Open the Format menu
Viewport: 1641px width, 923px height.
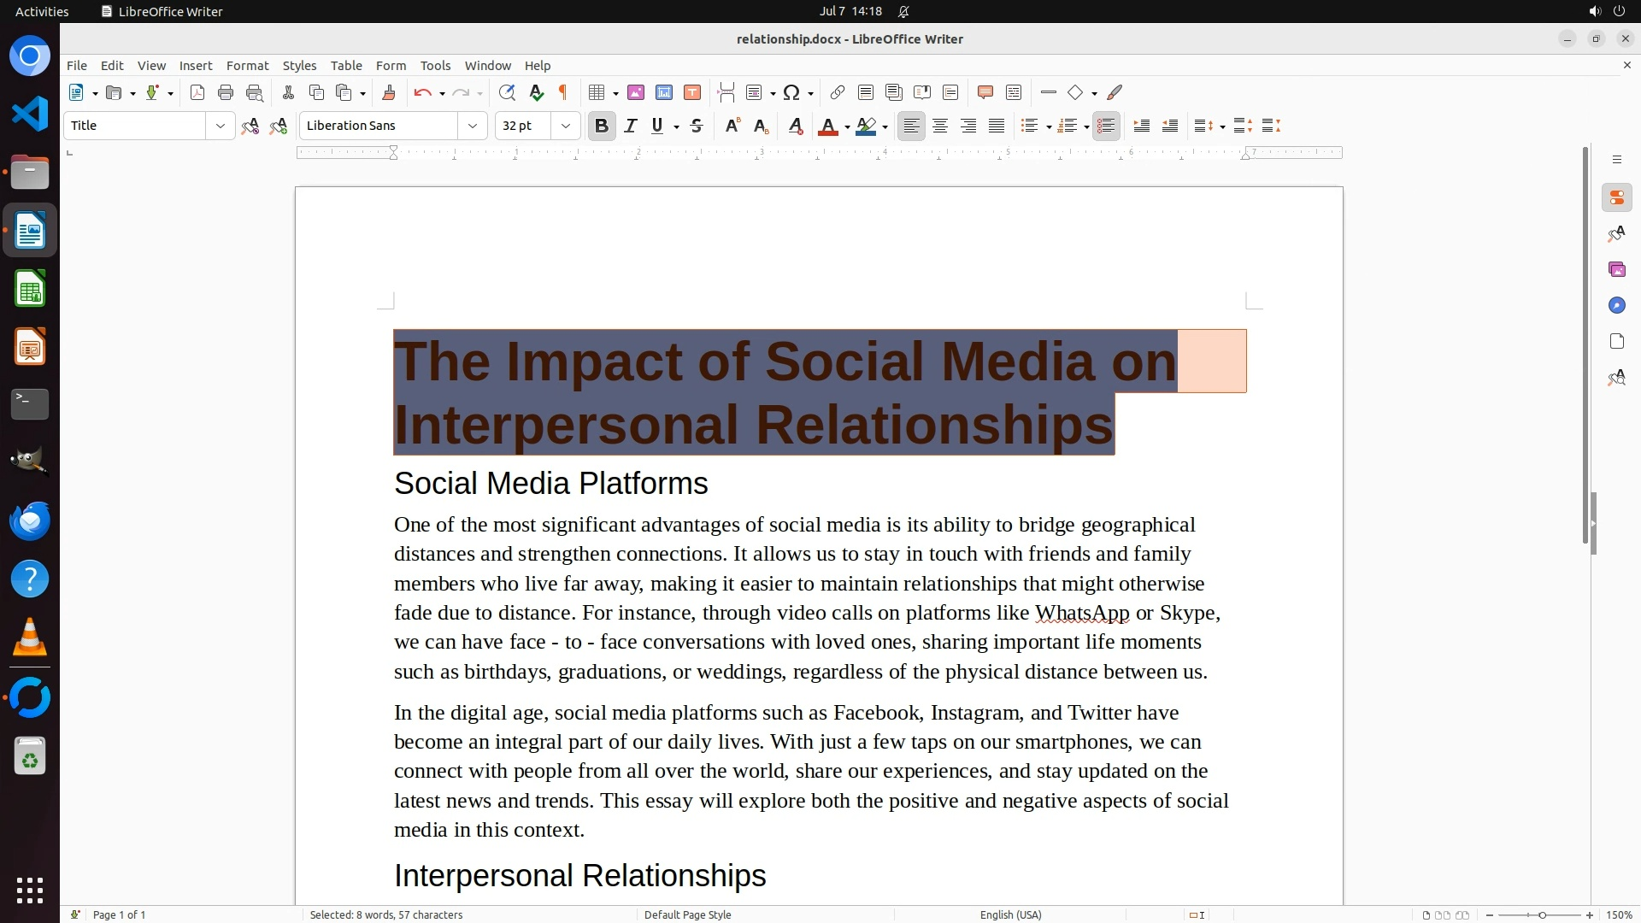coord(247,65)
